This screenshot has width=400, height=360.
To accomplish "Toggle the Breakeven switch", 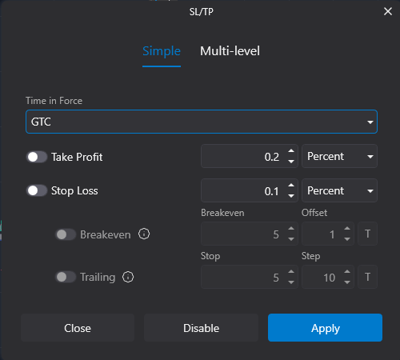I will (66, 234).
